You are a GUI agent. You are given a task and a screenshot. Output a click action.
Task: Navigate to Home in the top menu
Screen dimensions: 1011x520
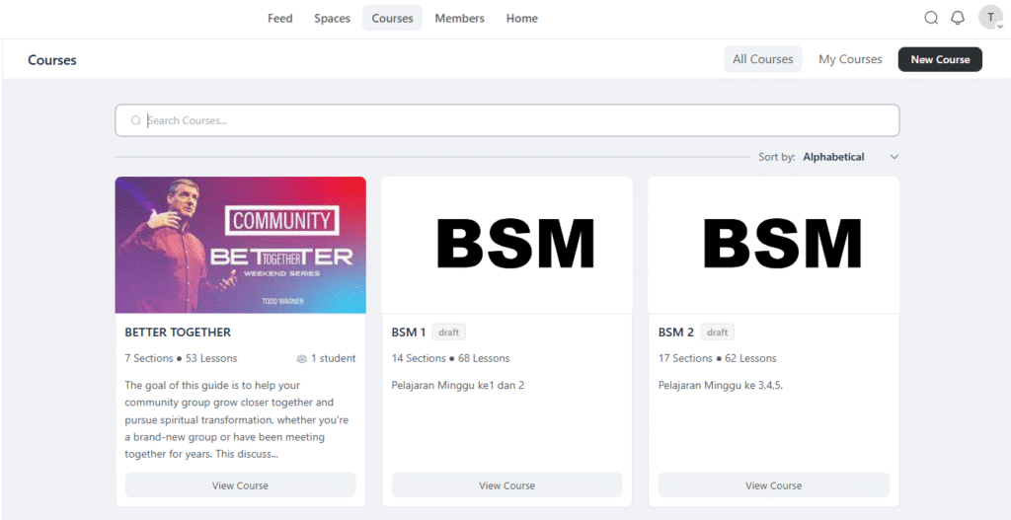pyautogui.click(x=521, y=18)
